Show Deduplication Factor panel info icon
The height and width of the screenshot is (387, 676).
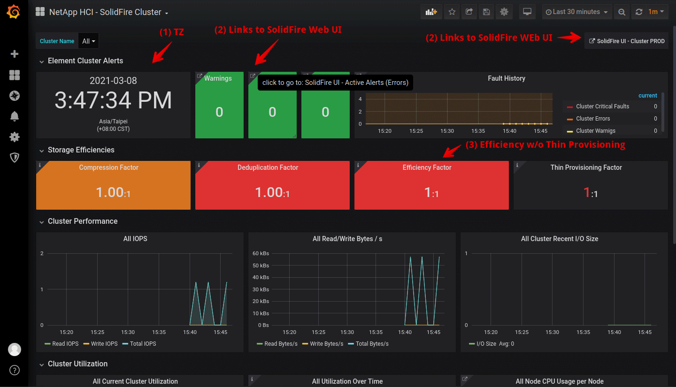coord(199,165)
